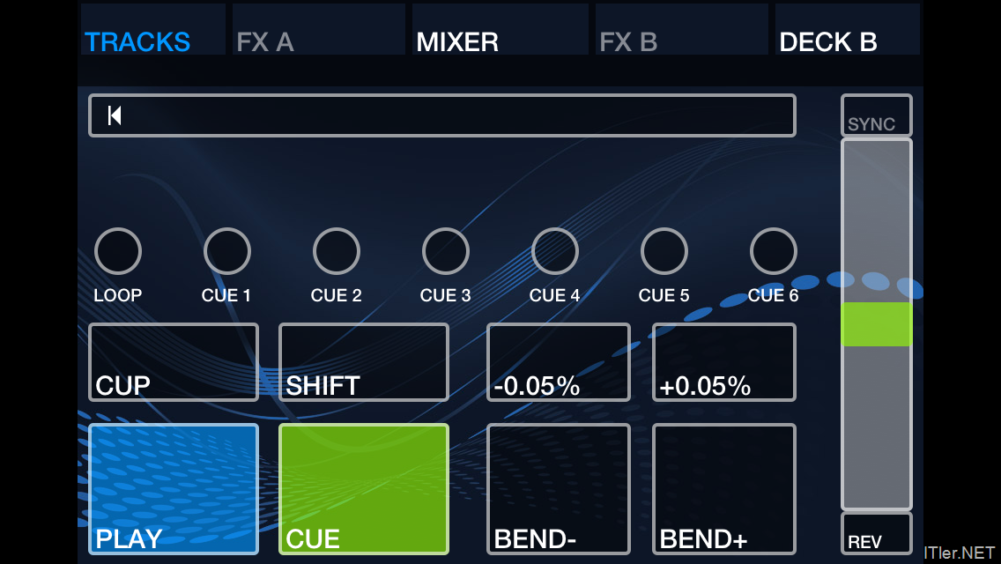
Task: Click the track position strip
Action: tap(442, 115)
